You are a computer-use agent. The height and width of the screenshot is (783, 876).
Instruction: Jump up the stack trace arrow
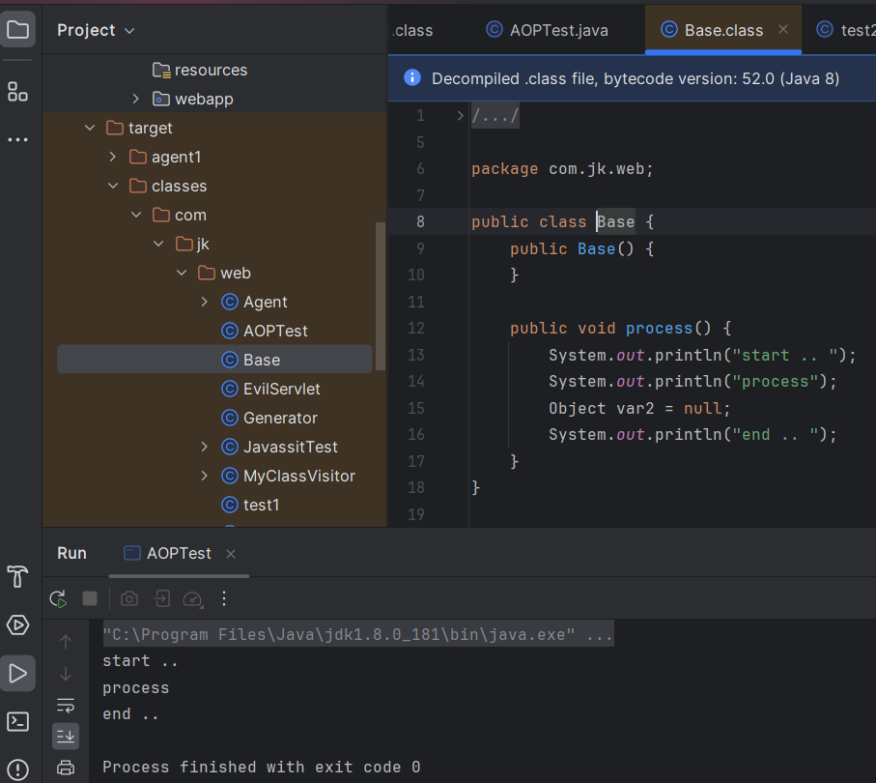[66, 642]
